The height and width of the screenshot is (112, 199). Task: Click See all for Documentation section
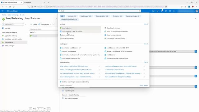click(x=146, y=62)
